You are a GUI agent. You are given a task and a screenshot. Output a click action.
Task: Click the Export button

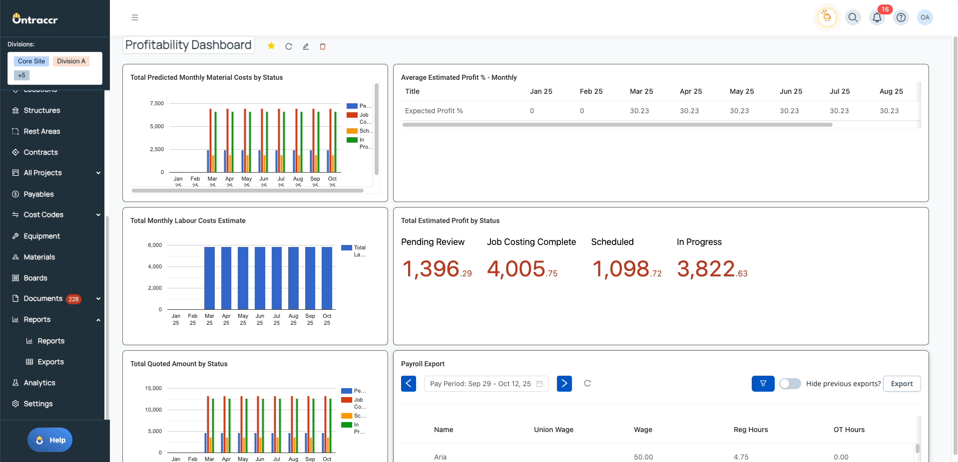tap(902, 384)
